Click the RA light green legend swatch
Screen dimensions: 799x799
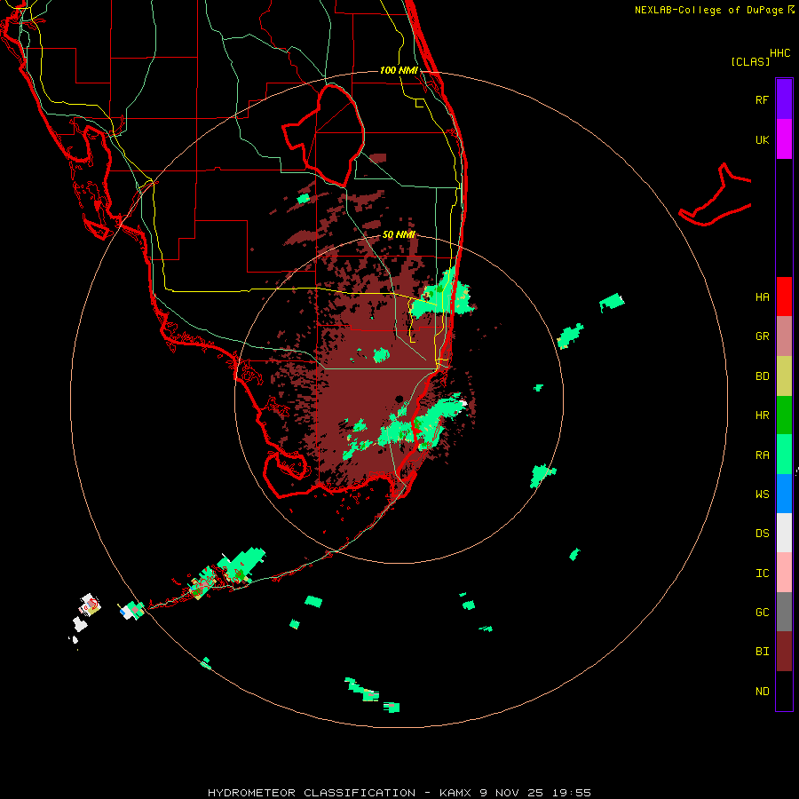tap(784, 455)
